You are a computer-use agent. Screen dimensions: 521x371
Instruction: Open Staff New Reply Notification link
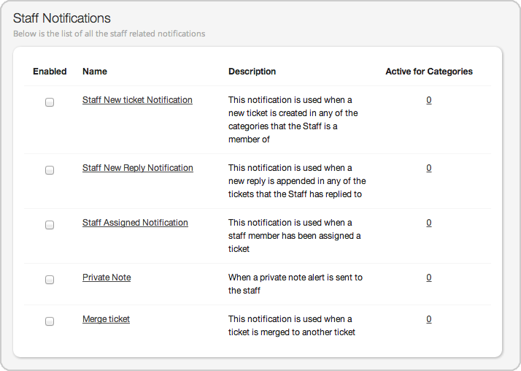tap(138, 168)
